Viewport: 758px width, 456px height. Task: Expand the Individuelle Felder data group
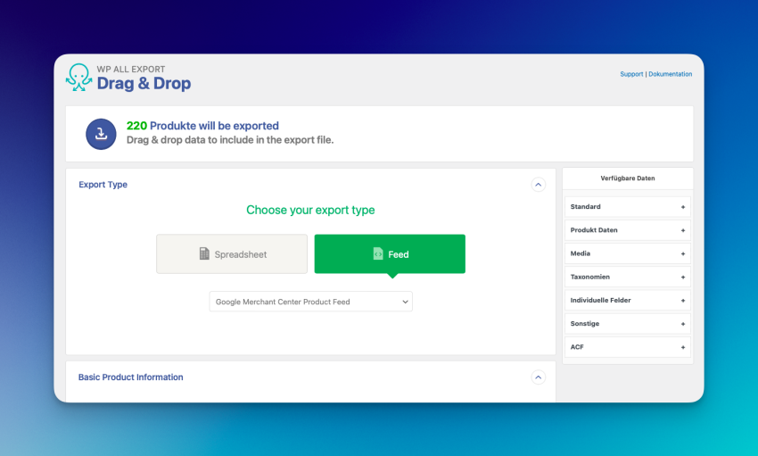[x=627, y=301]
